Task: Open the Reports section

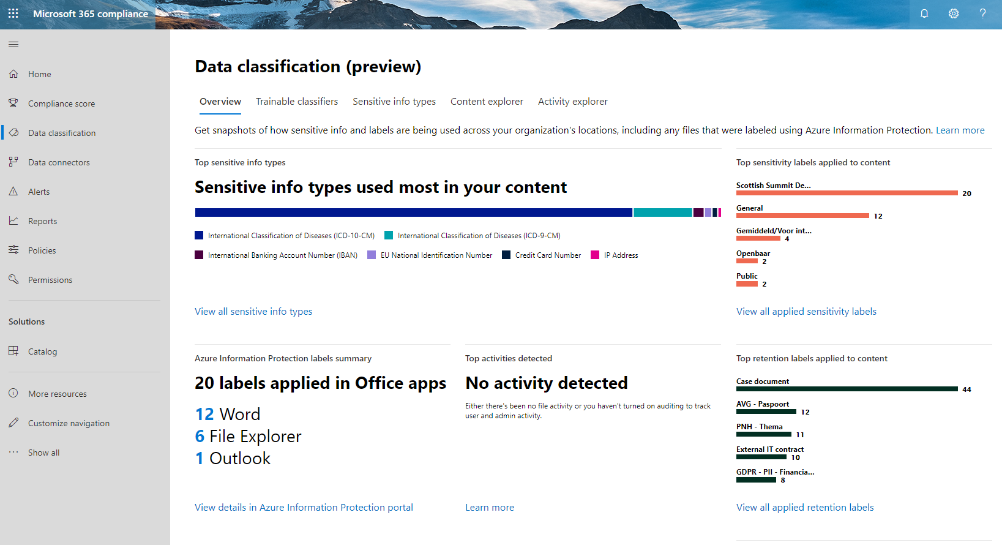Action: click(x=43, y=220)
